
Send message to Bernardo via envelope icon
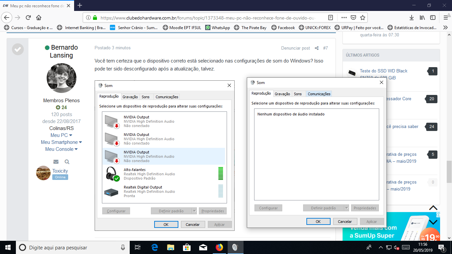click(56, 162)
